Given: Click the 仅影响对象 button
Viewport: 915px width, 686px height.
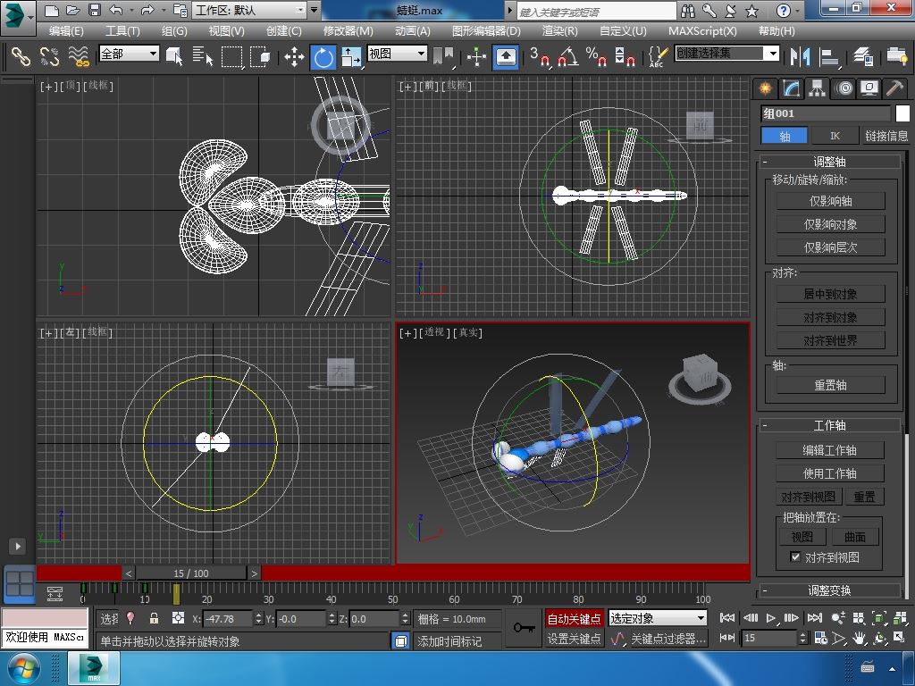Looking at the screenshot, I should click(x=830, y=224).
